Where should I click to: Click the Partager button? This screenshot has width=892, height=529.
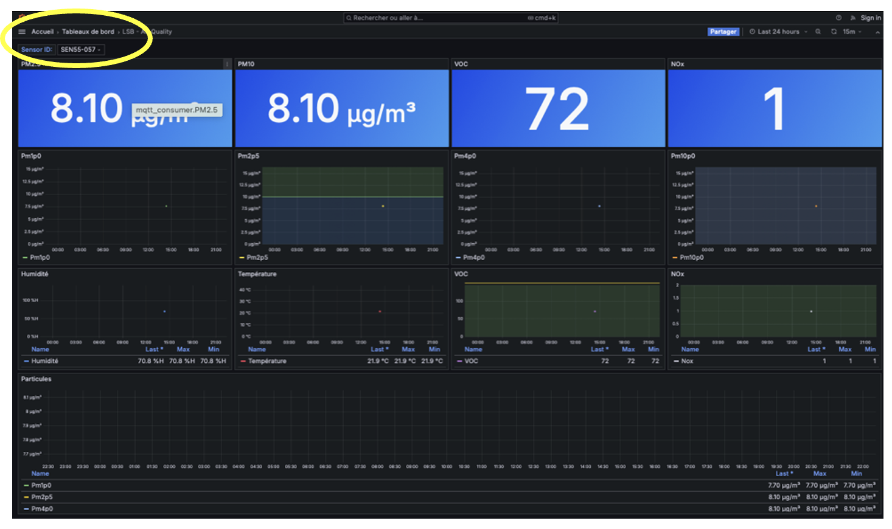coord(723,32)
